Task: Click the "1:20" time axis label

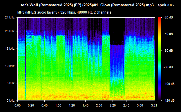Action: 72,105
